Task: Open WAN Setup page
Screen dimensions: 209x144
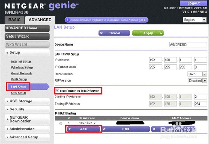Action: [19, 79]
